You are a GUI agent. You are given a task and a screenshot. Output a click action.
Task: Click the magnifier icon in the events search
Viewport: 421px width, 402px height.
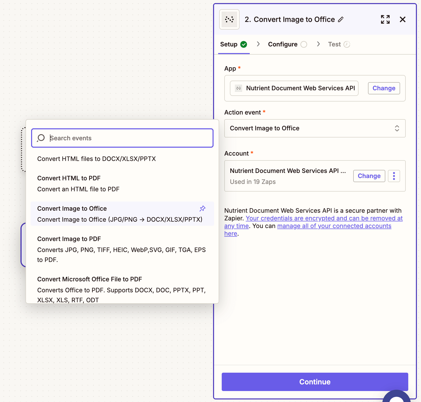(41, 138)
